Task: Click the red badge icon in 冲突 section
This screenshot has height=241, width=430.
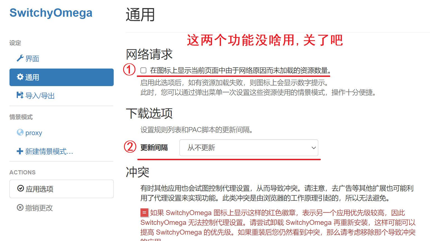Action: coord(144,213)
